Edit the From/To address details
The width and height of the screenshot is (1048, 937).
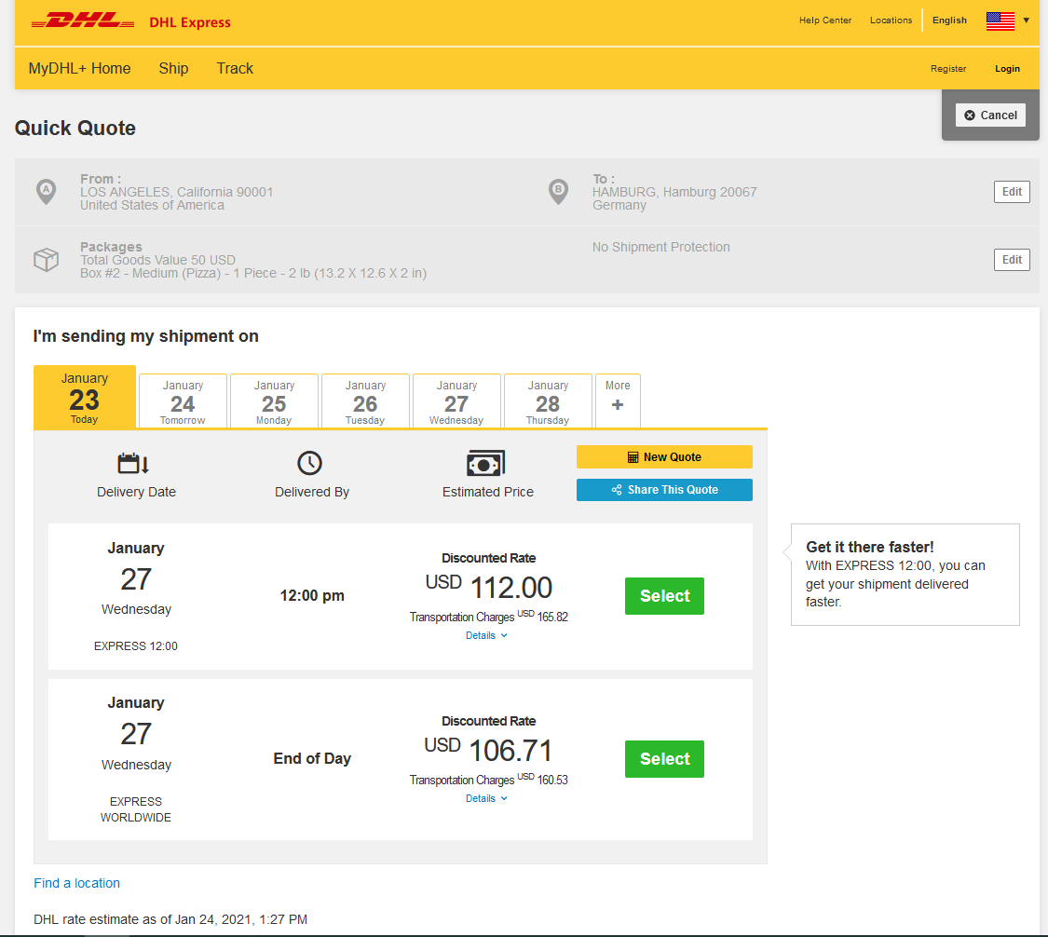click(x=1012, y=192)
